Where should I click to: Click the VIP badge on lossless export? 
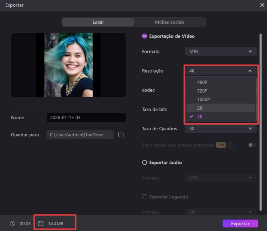[221, 145]
